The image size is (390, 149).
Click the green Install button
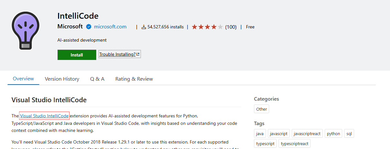click(x=77, y=55)
